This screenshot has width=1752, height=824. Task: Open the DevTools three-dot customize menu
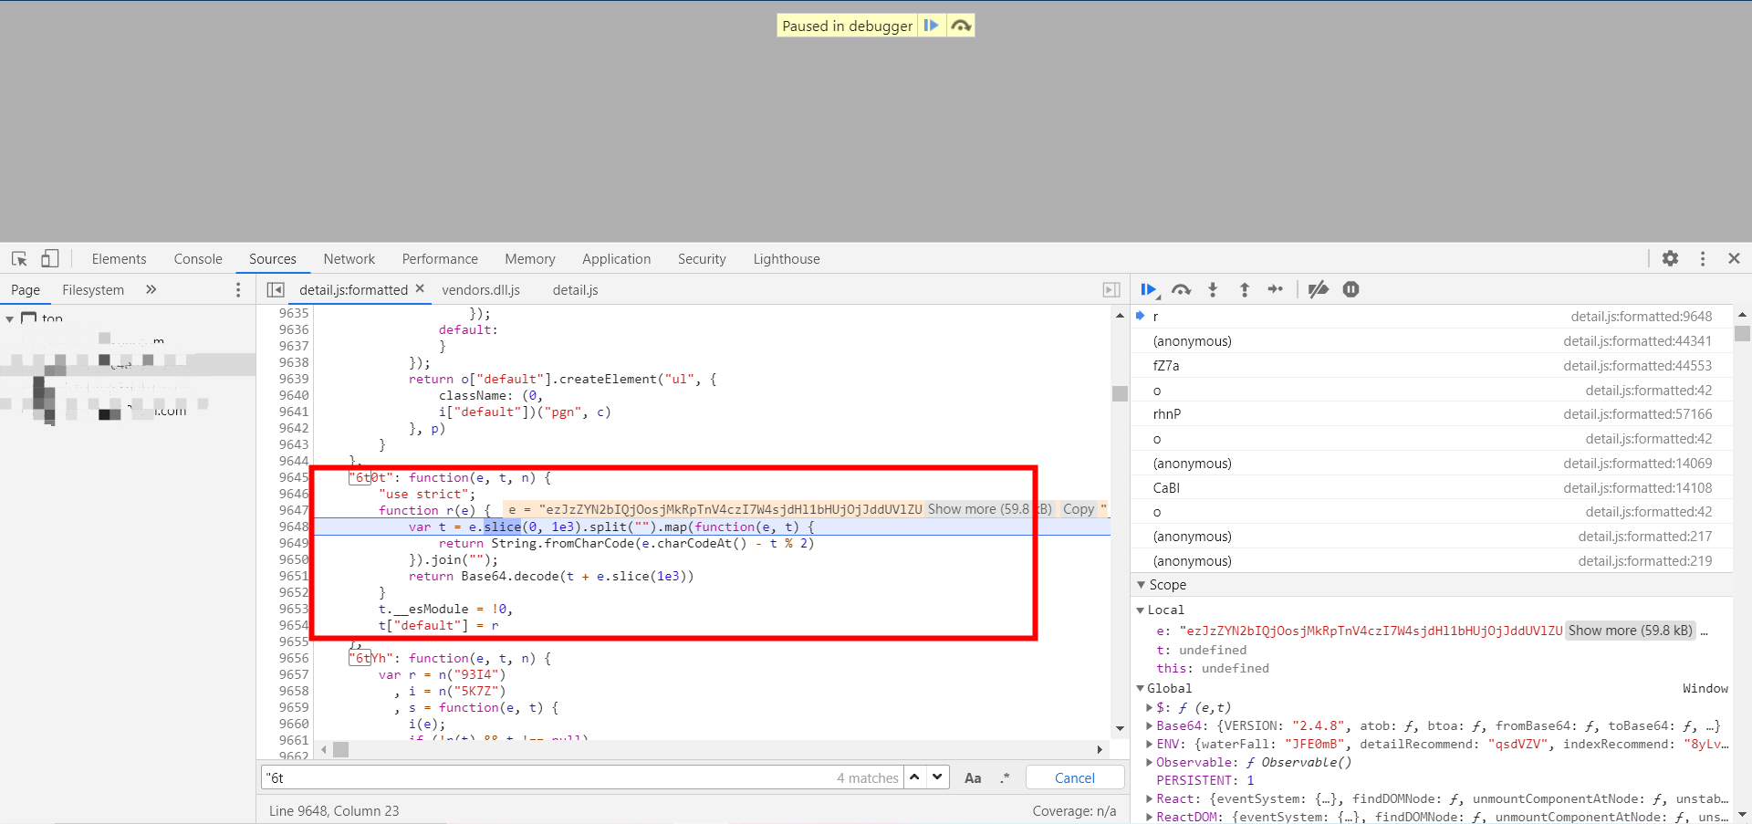[1703, 258]
